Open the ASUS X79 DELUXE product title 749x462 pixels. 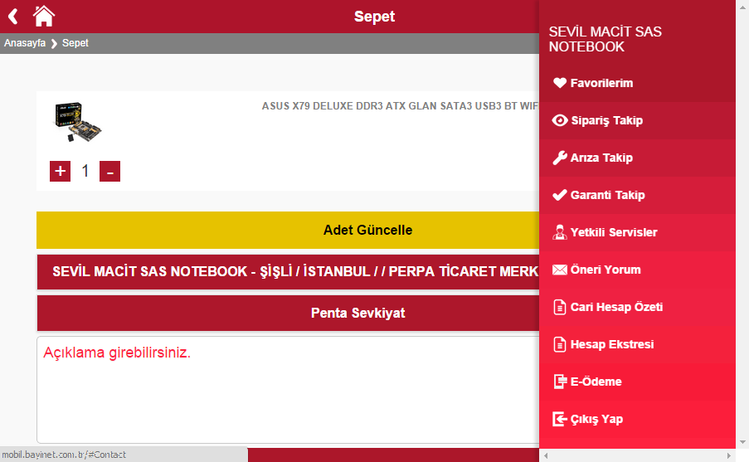400,106
